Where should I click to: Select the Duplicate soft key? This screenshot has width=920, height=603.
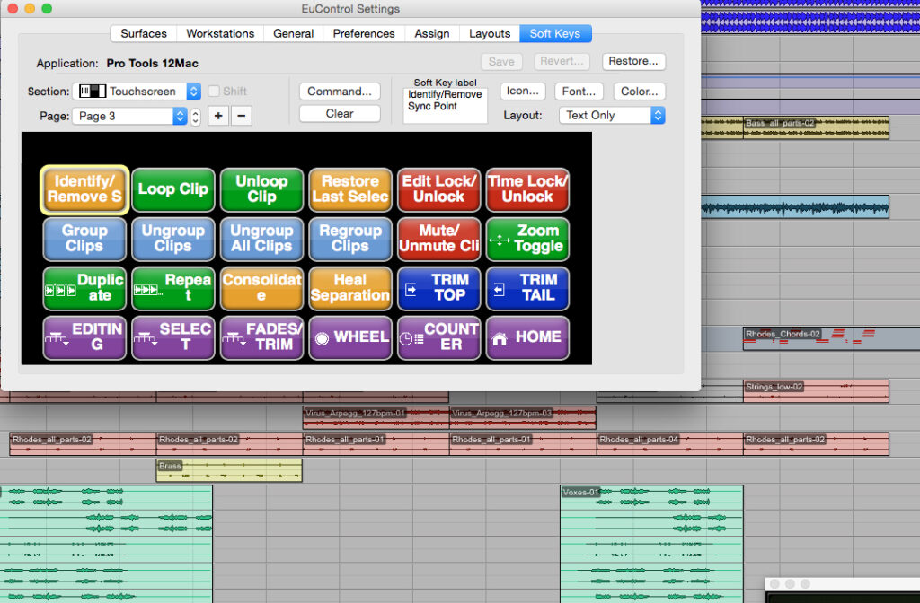tap(84, 288)
